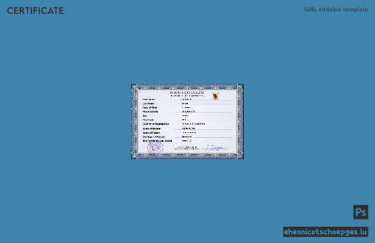
Task: Click 'First Name' label on certificate
Action: pyautogui.click(x=149, y=100)
